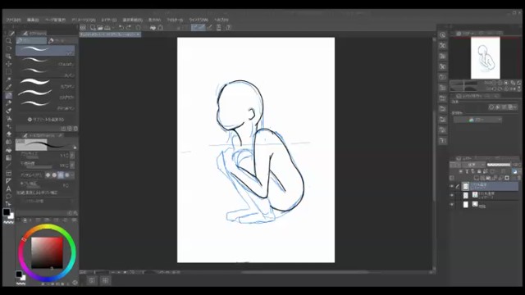
Task: Click the add sub tool button
Action: tap(46, 120)
